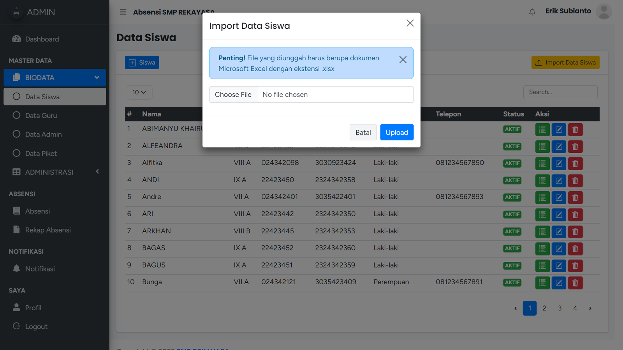The image size is (623, 350).
Task: Click the delete trash icon for Bunga
Action: pyautogui.click(x=575, y=283)
